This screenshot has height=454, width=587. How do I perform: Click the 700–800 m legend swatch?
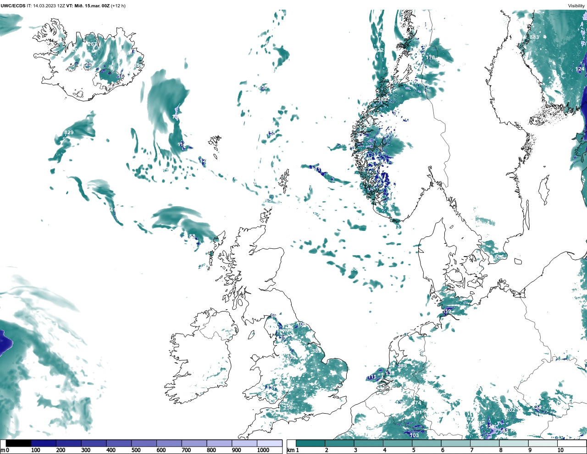coord(194,443)
